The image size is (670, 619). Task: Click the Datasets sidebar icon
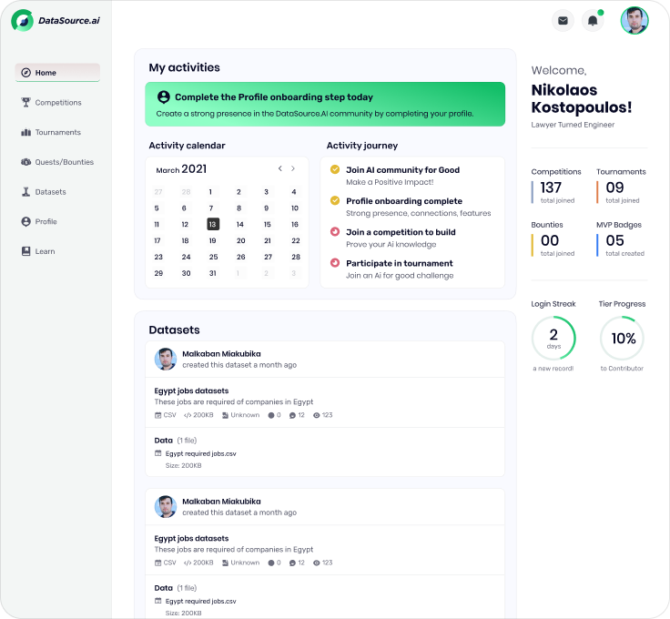tap(26, 192)
